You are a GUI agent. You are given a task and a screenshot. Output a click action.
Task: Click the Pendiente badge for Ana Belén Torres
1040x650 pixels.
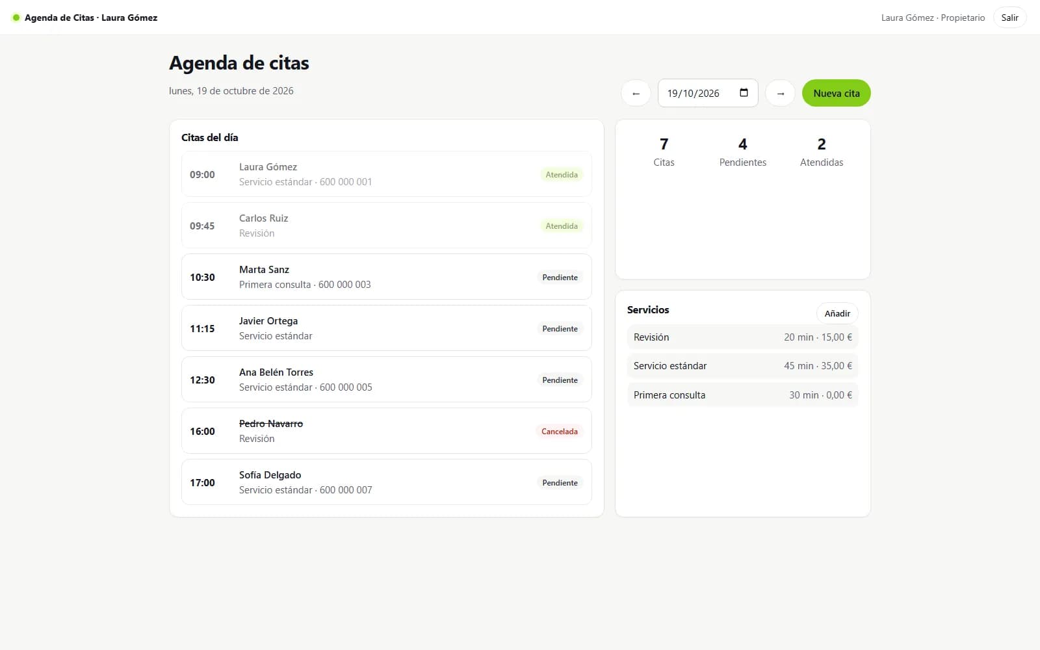560,380
